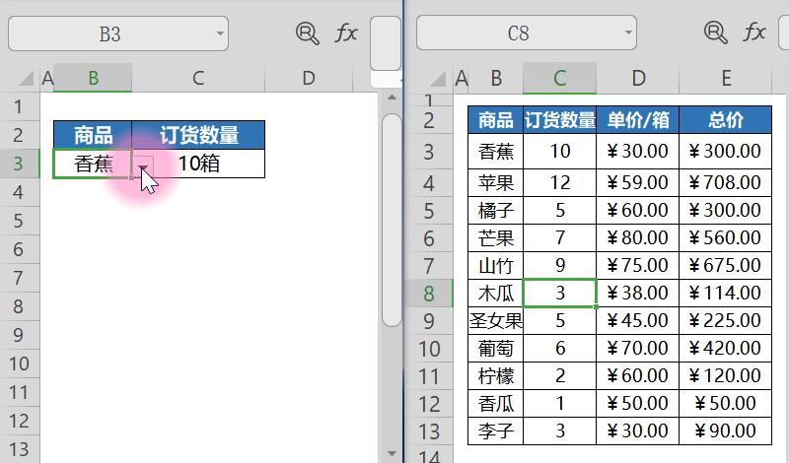
Task: Click the 葡萄 cell
Action: click(x=496, y=349)
